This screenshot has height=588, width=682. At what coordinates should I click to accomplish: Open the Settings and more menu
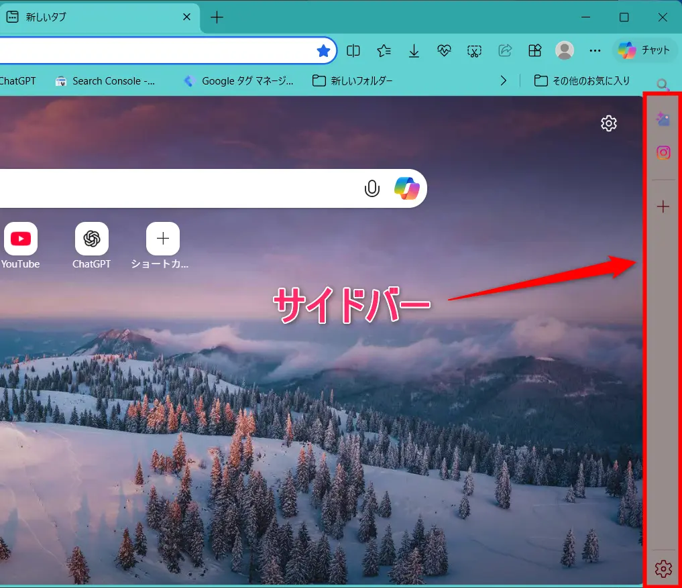pyautogui.click(x=595, y=50)
